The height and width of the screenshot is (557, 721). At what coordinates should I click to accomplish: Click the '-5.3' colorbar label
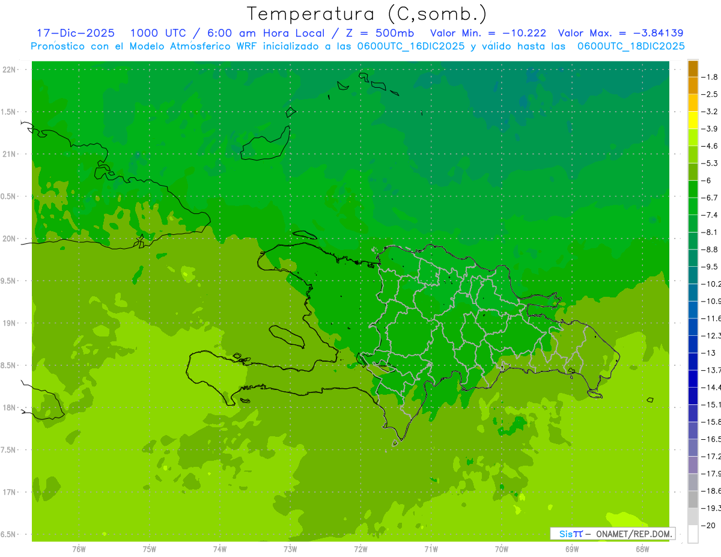click(x=710, y=163)
